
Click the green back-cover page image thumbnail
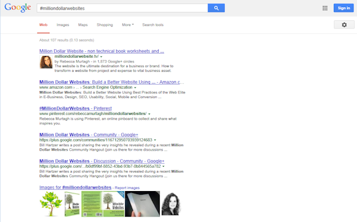92,204
